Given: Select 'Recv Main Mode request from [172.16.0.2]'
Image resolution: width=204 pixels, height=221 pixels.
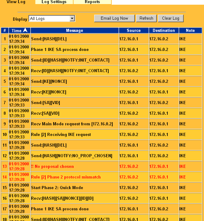Looking at the screenshot, I should pyautogui.click(x=72, y=124).
